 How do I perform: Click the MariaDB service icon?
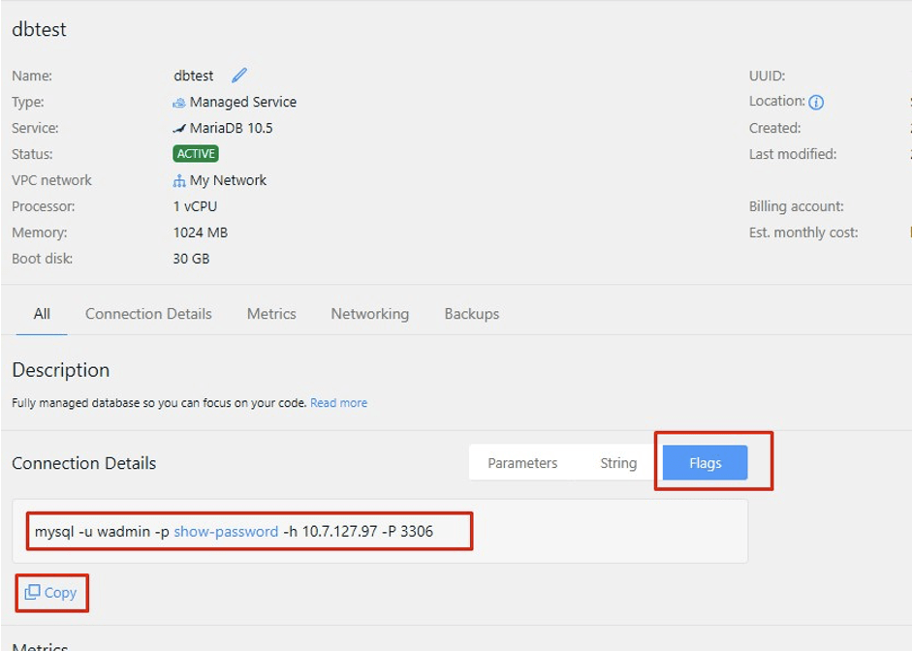(x=179, y=128)
